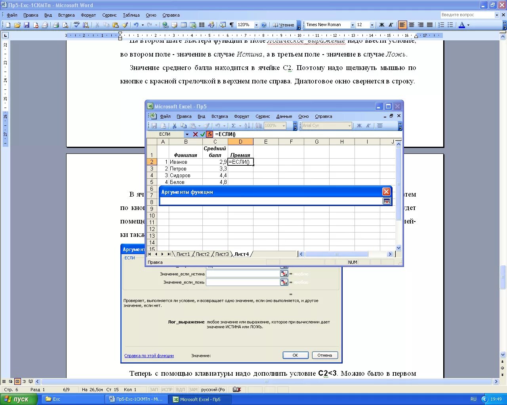Open the font color palette arrow
507x405 pixels.
(x=468, y=25)
